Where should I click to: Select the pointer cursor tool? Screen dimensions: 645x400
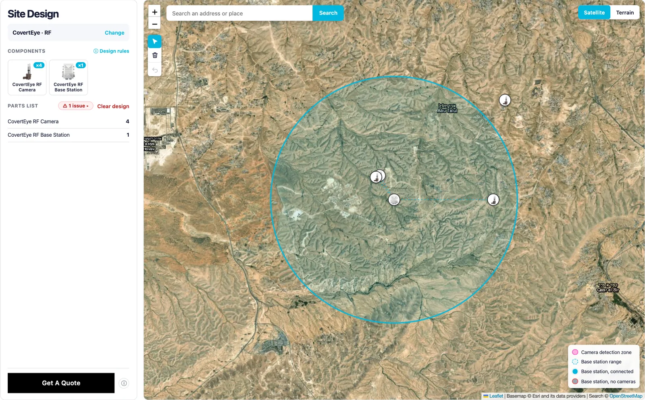pyautogui.click(x=155, y=42)
